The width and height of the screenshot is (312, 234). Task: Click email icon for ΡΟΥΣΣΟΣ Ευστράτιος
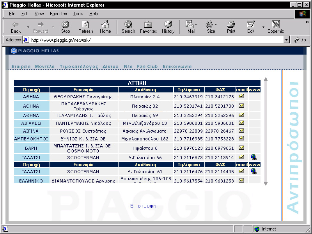[x=241, y=131]
